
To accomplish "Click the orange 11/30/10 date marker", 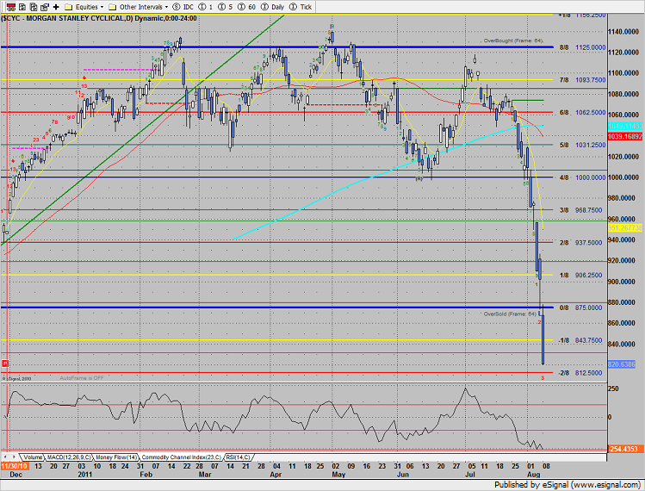I will point(15,466).
